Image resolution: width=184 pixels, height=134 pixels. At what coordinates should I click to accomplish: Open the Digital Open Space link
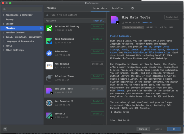tap(152, 49)
